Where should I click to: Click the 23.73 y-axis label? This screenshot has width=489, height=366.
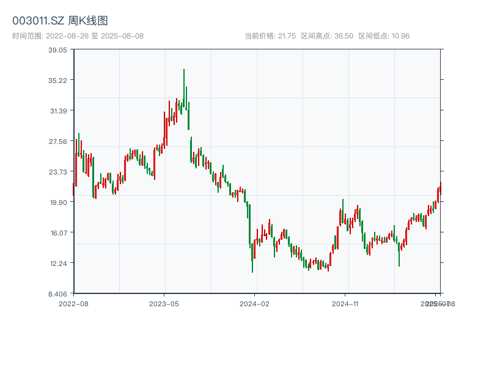pyautogui.click(x=58, y=172)
